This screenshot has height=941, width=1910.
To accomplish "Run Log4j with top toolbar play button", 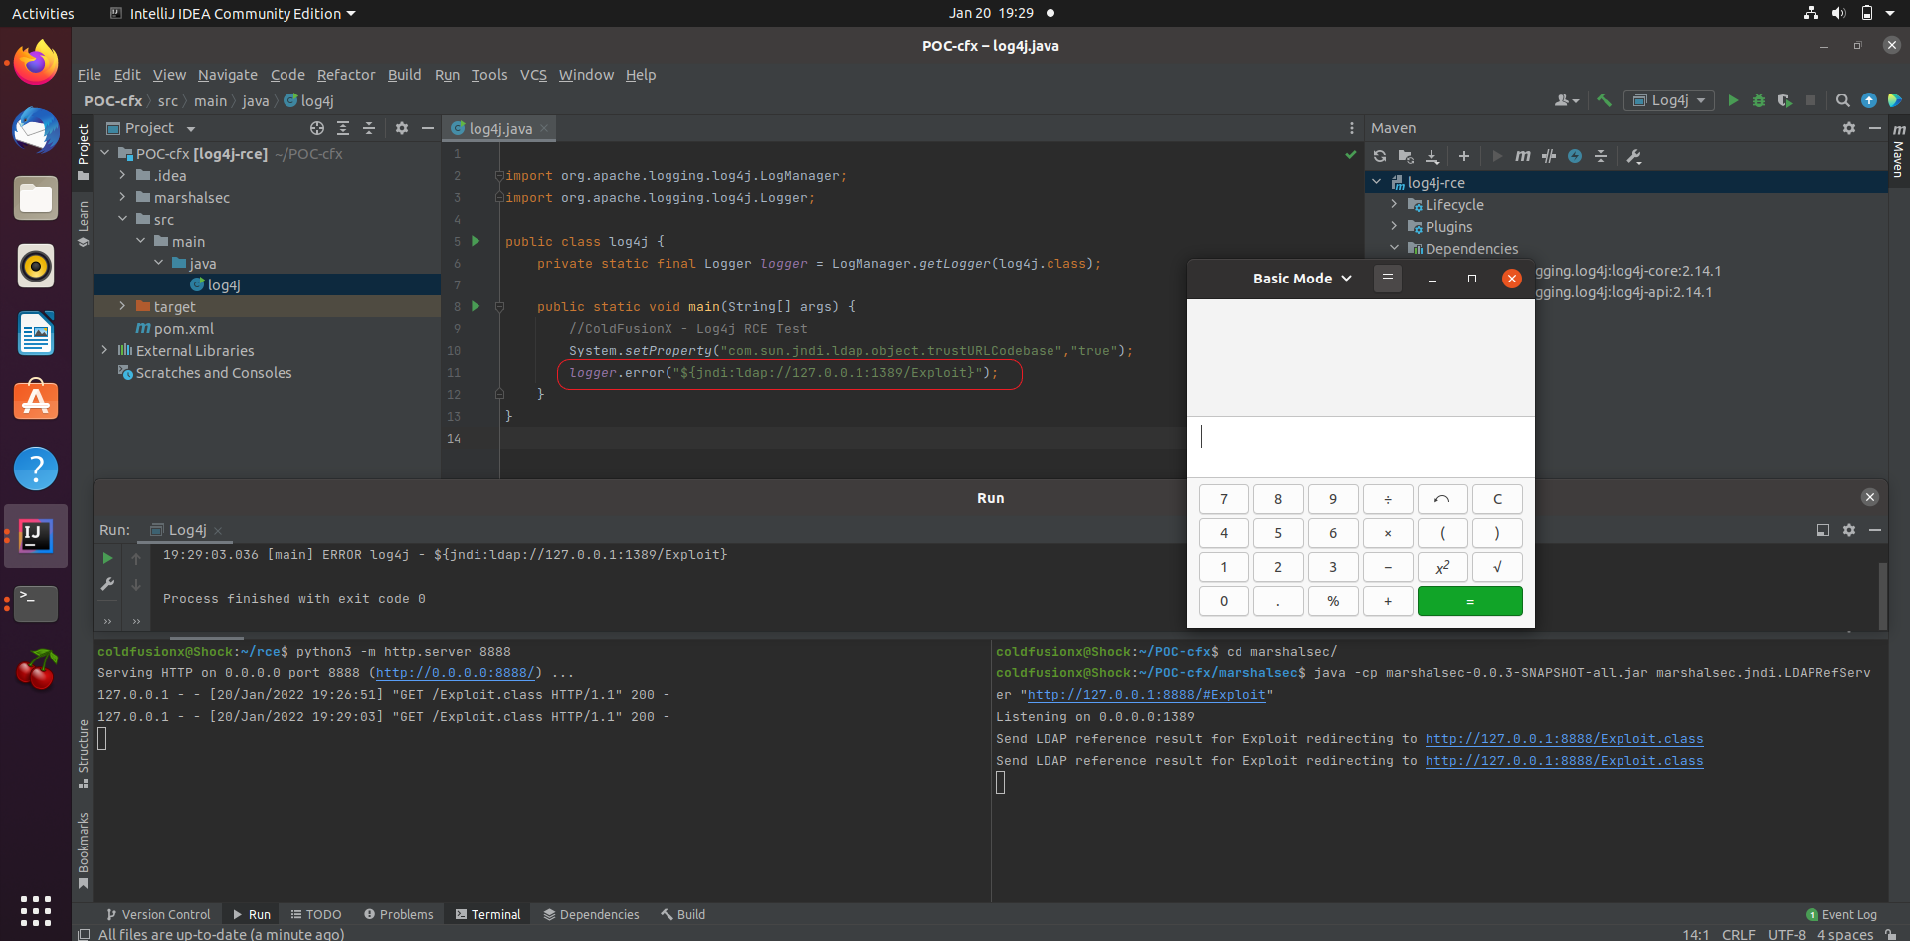I will [1733, 100].
